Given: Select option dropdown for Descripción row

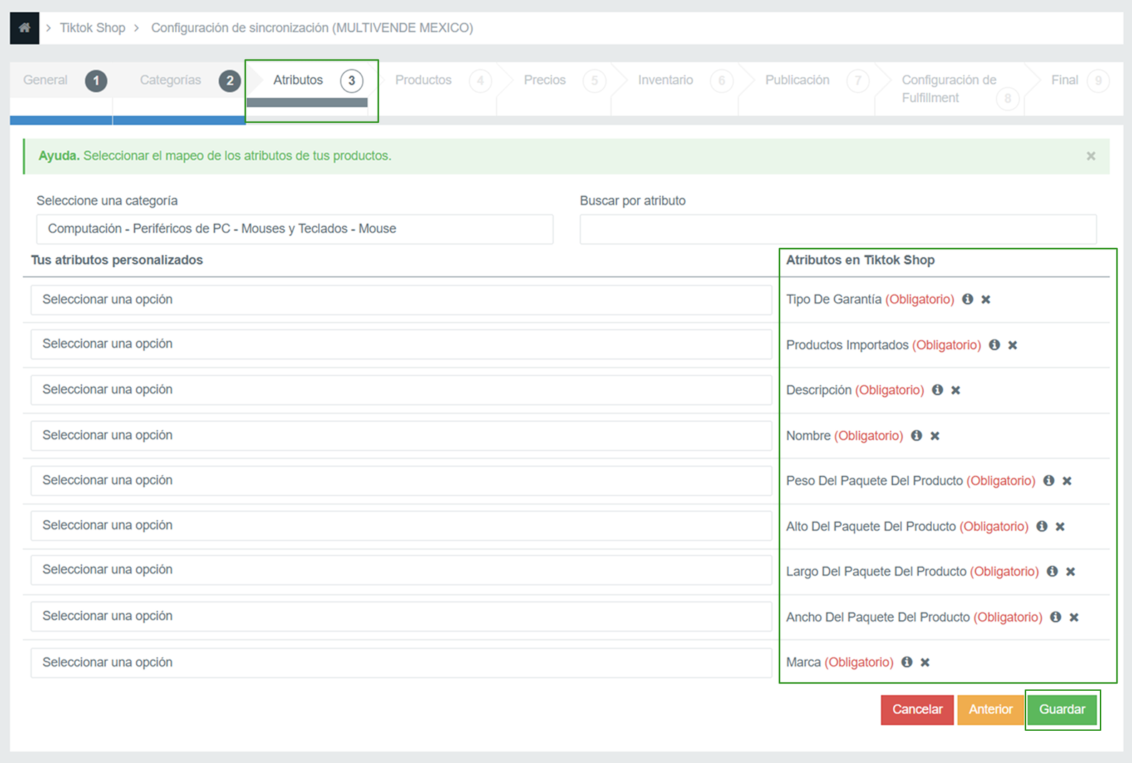Looking at the screenshot, I should [400, 390].
